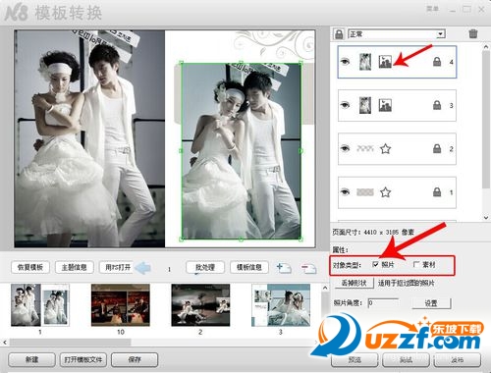The width and height of the screenshot is (491, 373).
Task: Click the remove page icon with the minus sign
Action: tap(309, 268)
